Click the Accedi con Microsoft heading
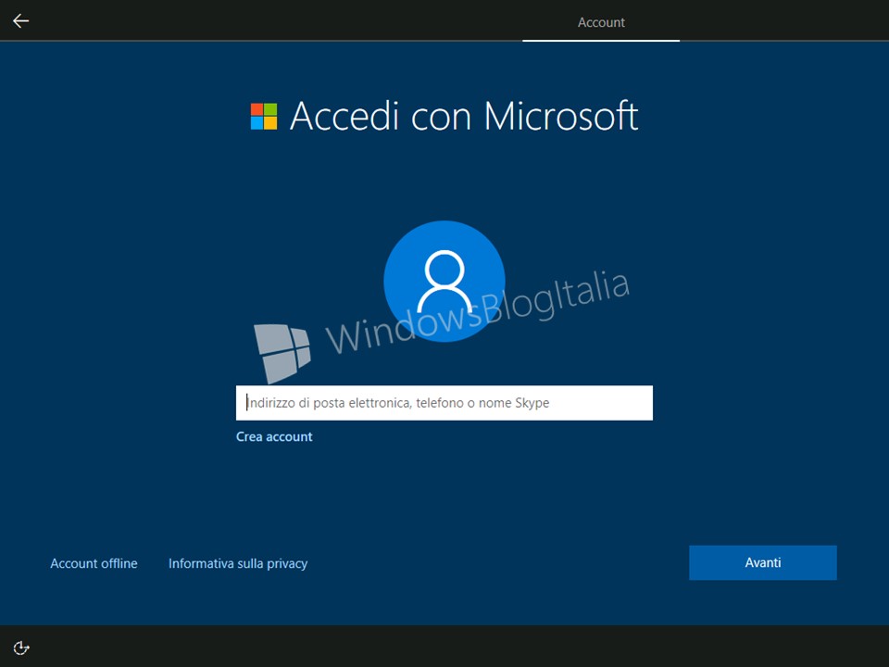The width and height of the screenshot is (889, 667). [464, 117]
